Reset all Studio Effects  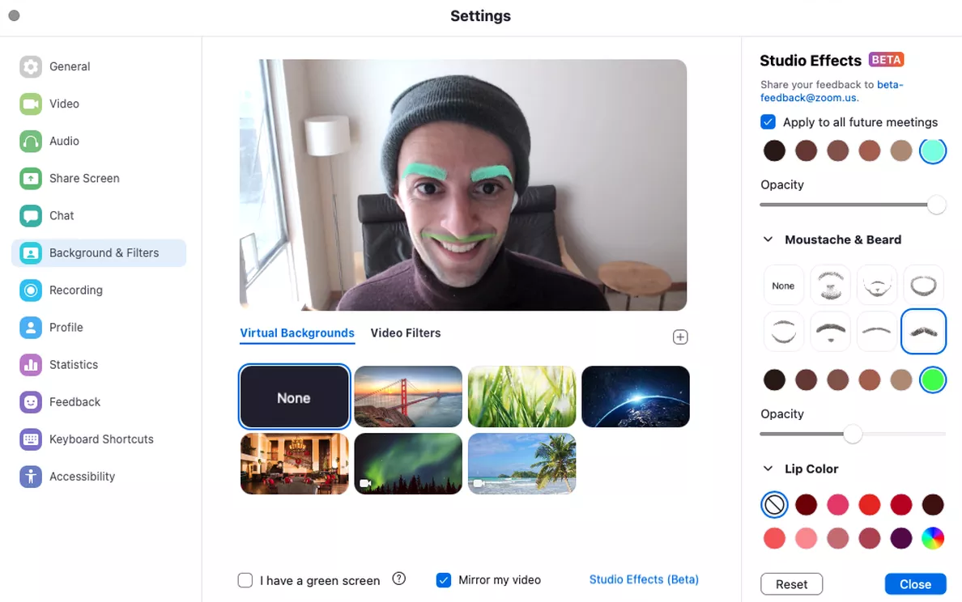(x=791, y=583)
